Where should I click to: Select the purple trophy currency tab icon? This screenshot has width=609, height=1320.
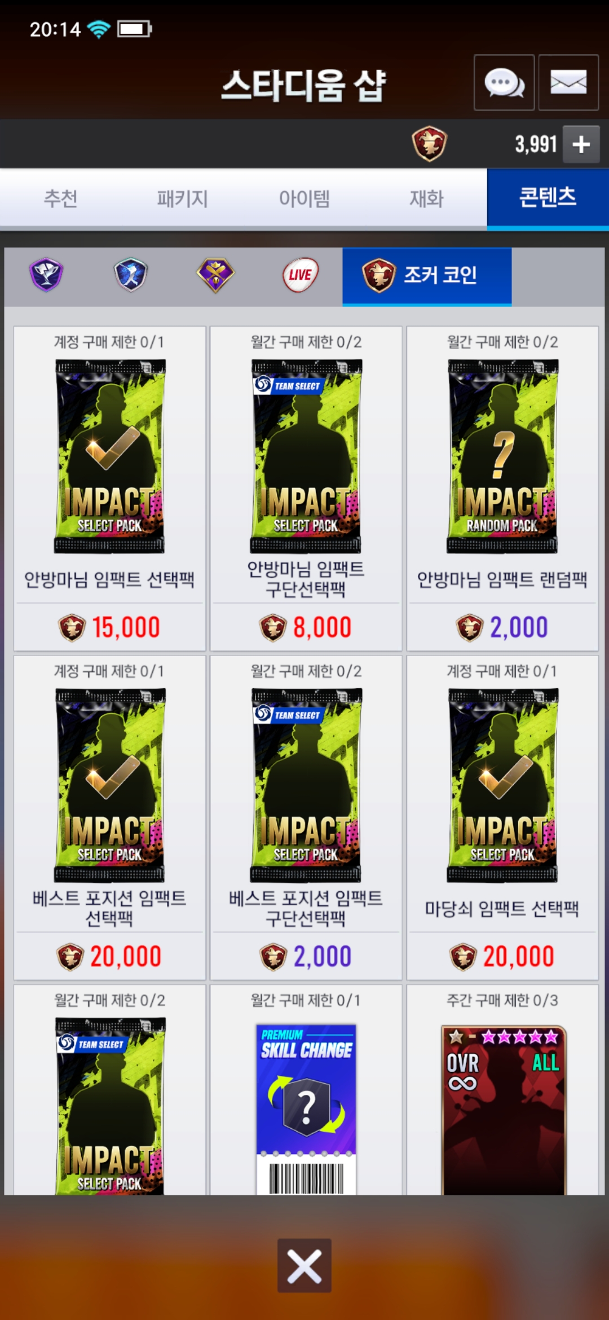point(46,275)
